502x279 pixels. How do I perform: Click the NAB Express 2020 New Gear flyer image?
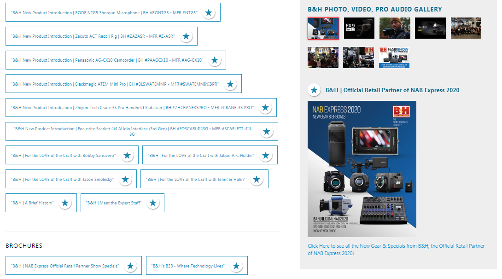[x=362, y=169]
